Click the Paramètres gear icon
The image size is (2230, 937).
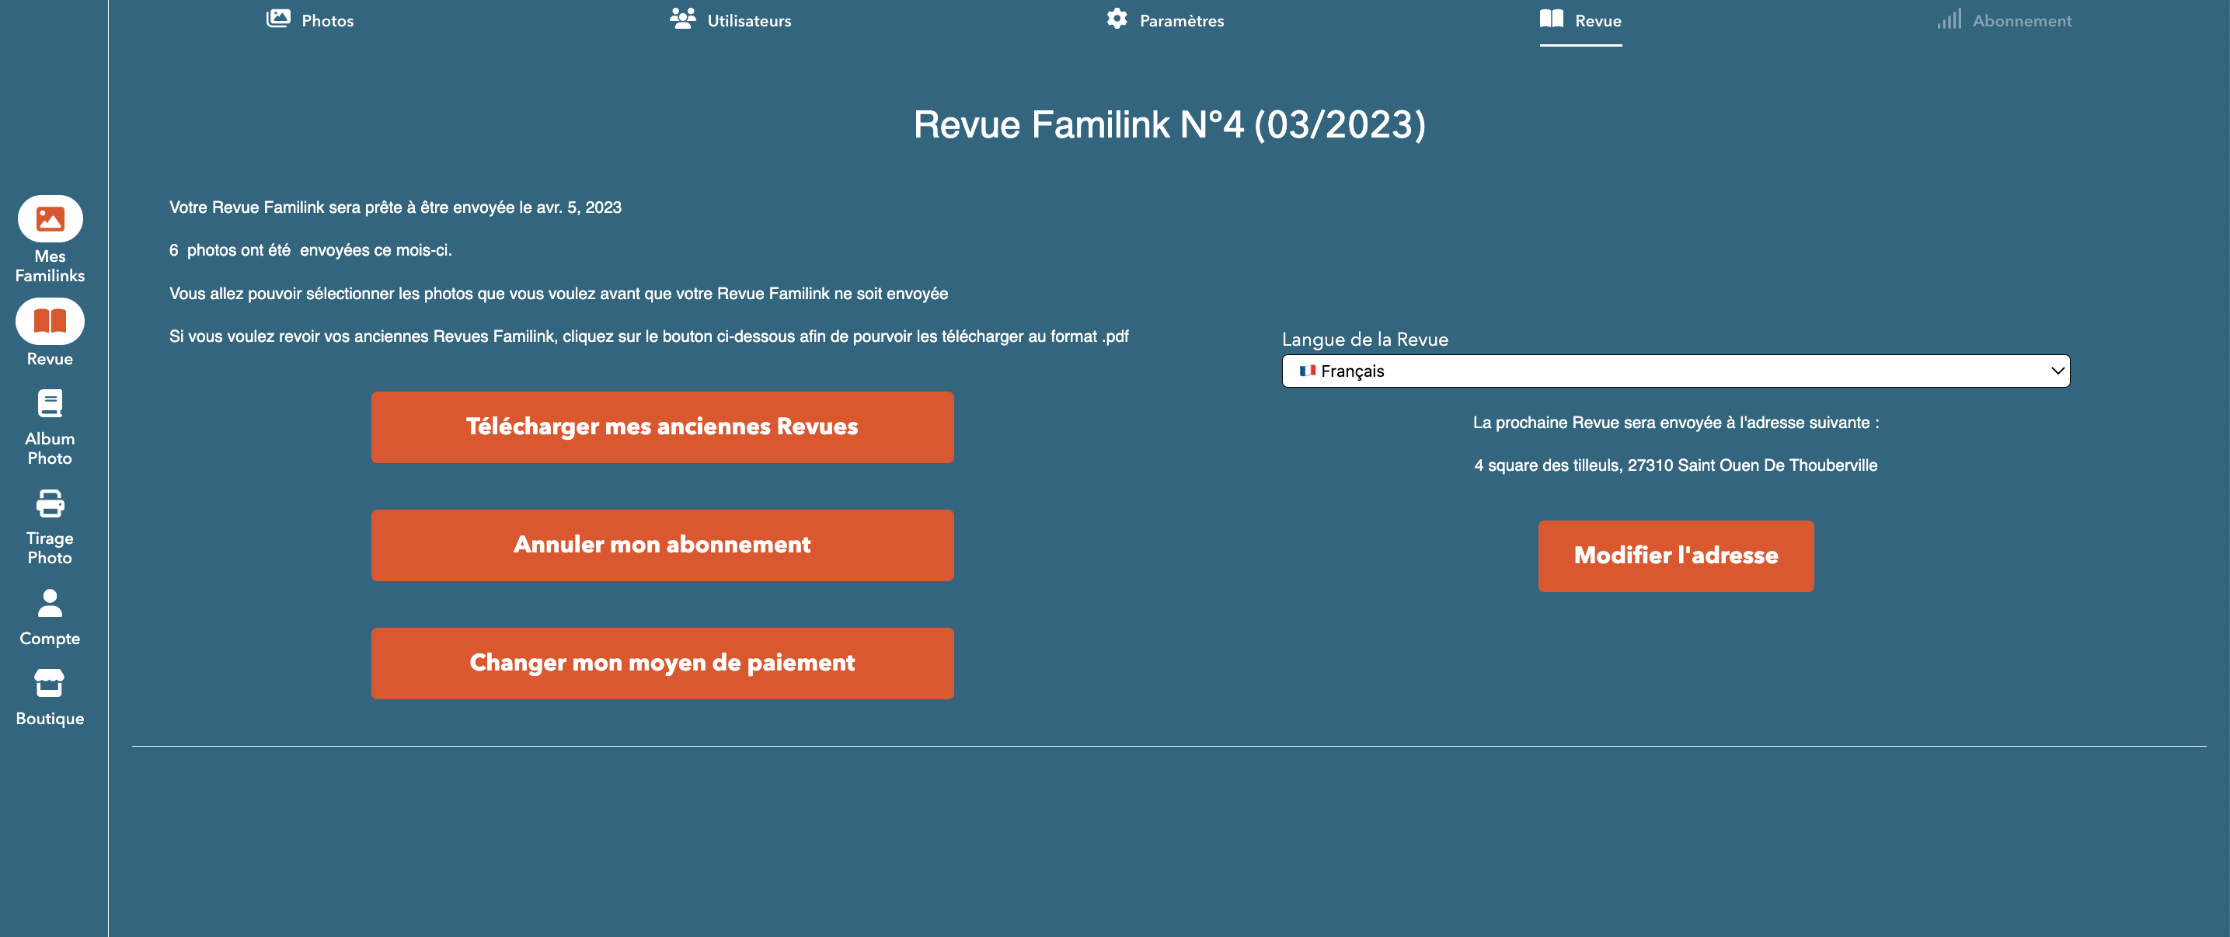coord(1117,19)
